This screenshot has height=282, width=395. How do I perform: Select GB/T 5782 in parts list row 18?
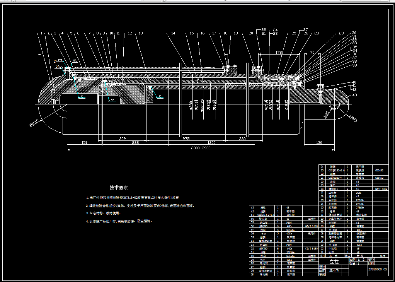pyautogui.click(x=381, y=189)
